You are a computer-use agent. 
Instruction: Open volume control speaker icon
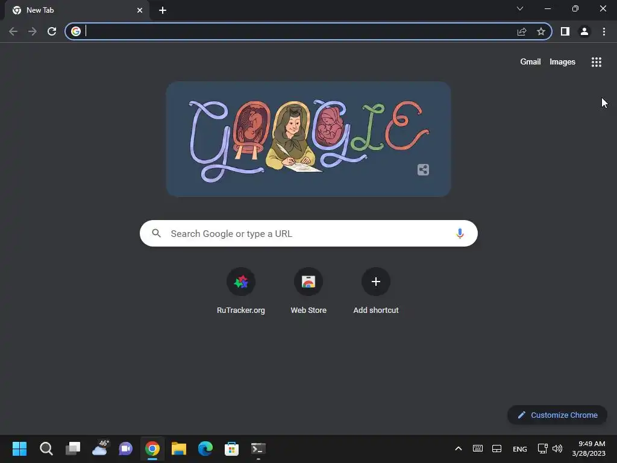(557, 449)
